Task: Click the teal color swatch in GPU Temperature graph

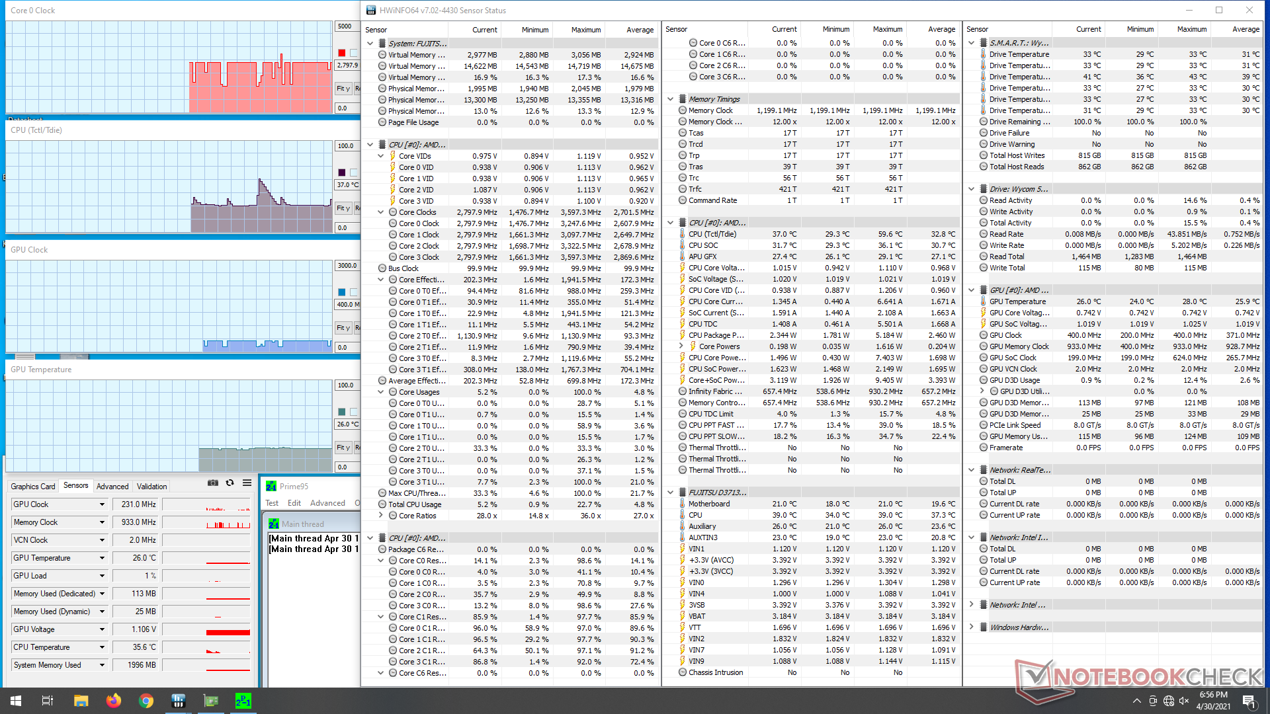Action: [341, 412]
